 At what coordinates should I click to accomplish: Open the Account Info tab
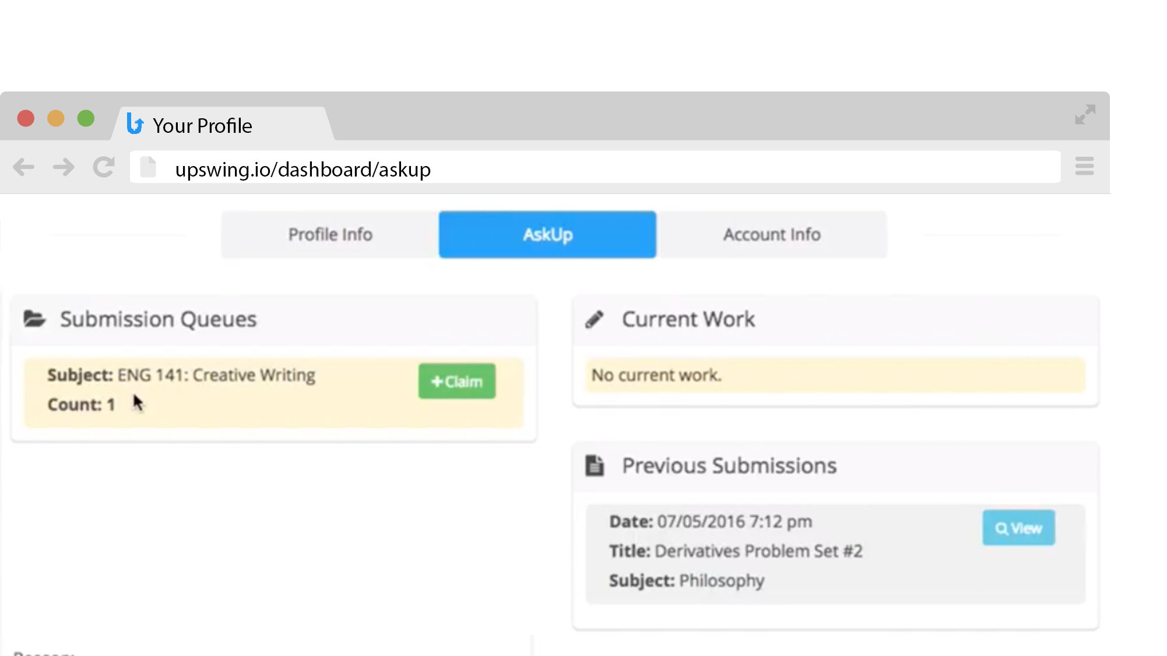point(772,234)
